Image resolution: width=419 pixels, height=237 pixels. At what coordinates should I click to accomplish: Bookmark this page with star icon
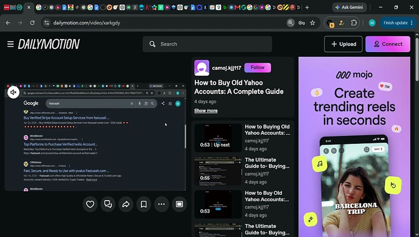[313, 23]
